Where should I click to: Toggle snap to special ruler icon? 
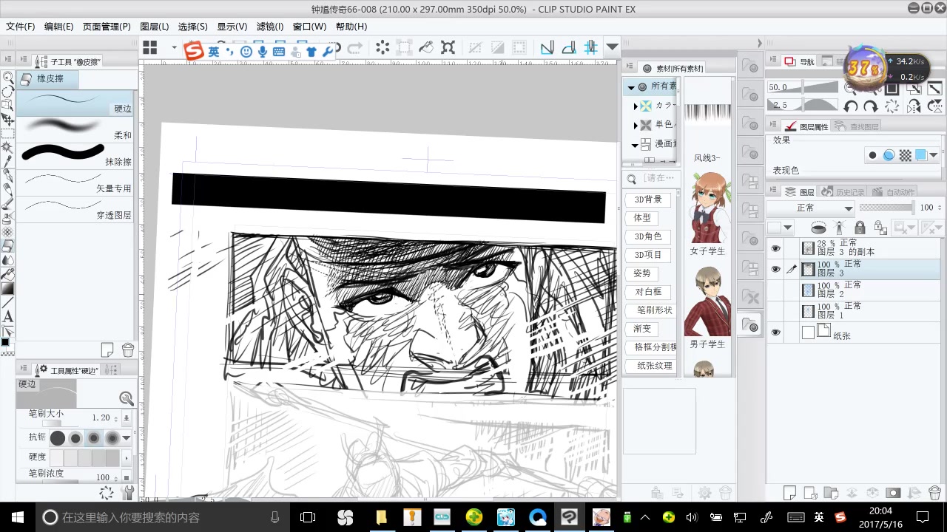pos(568,48)
